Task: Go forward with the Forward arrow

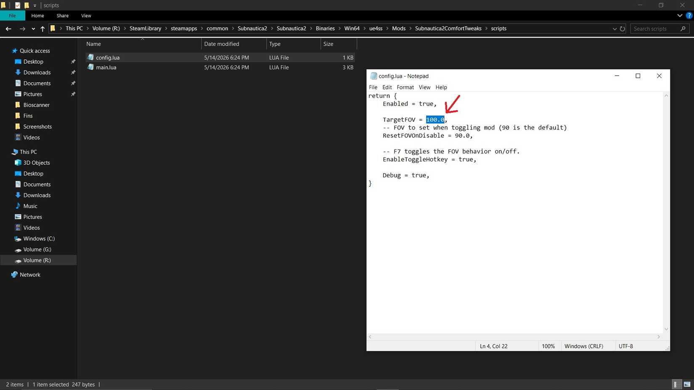Action: point(22,29)
